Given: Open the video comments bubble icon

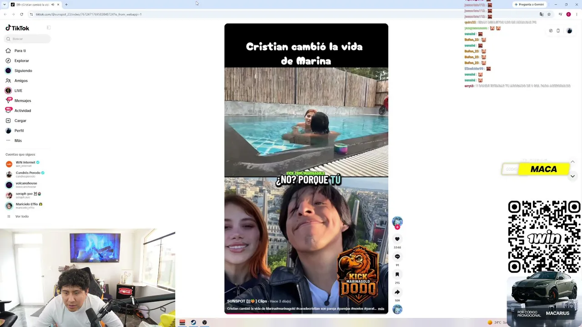Looking at the screenshot, I should (x=397, y=257).
